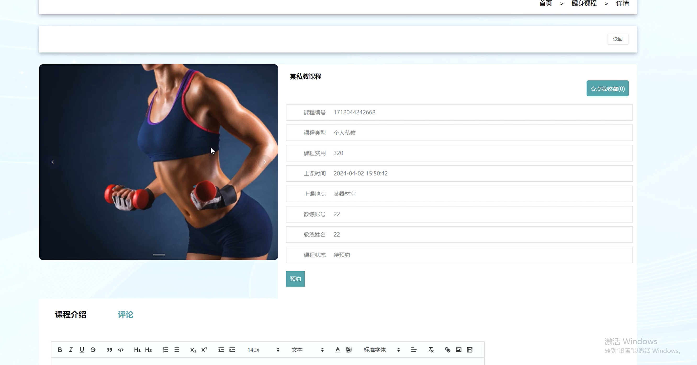Click the 预约 booking button
The width and height of the screenshot is (697, 365).
coord(295,279)
